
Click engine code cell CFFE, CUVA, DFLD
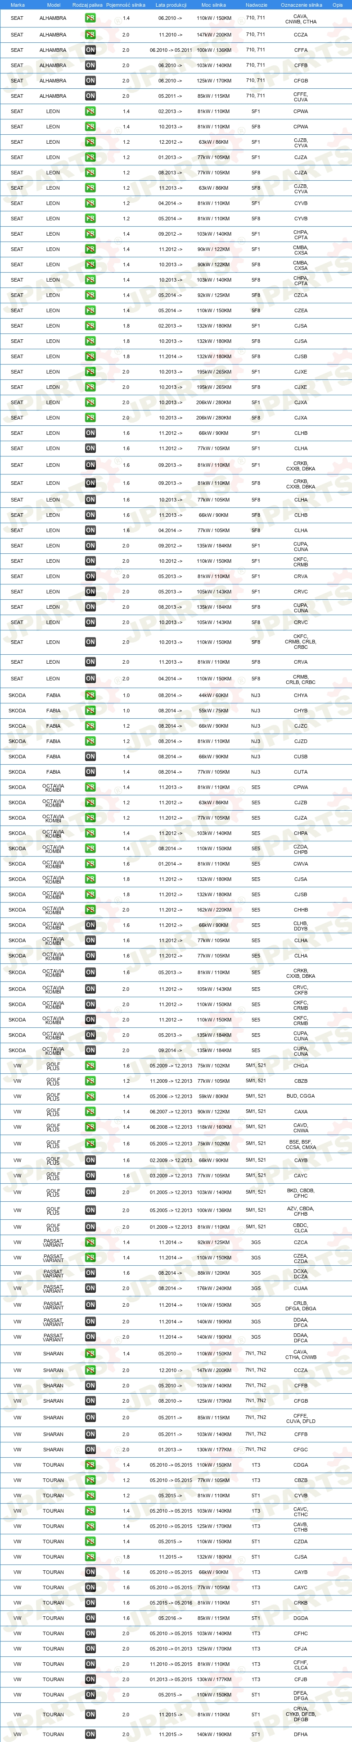pyautogui.click(x=301, y=1418)
